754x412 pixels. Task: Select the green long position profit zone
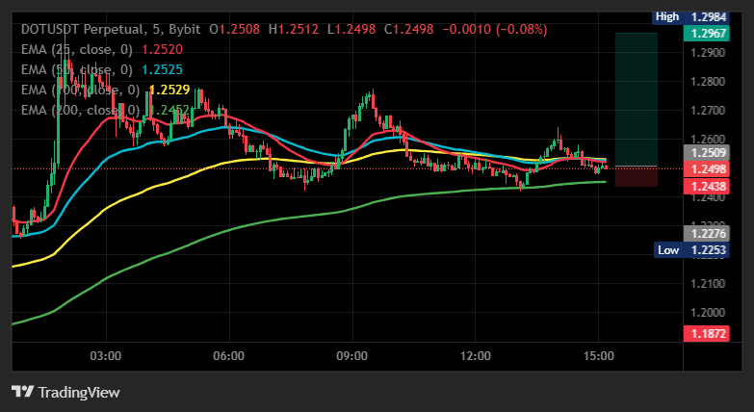[x=637, y=99]
